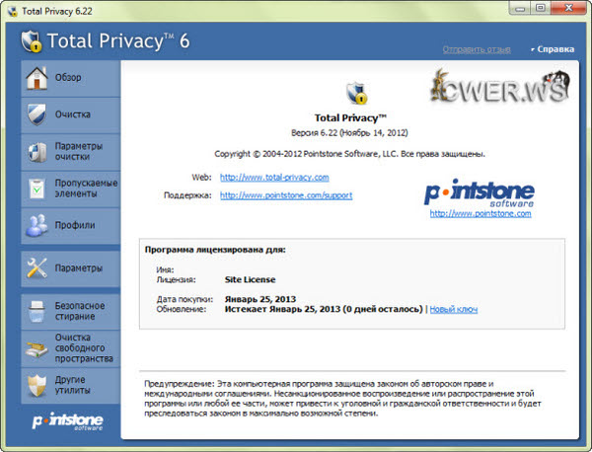Open the pointstone.com/support link
Viewport: 592px width, 452px height.
coord(286,195)
